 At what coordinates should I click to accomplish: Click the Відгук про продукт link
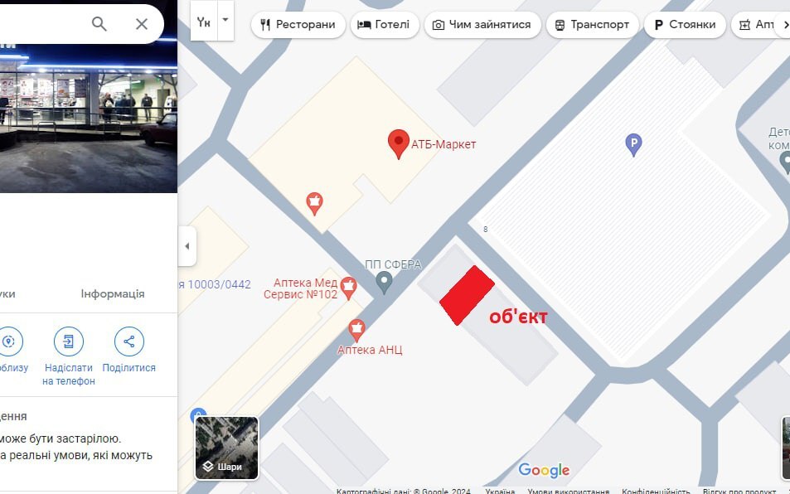739,491
